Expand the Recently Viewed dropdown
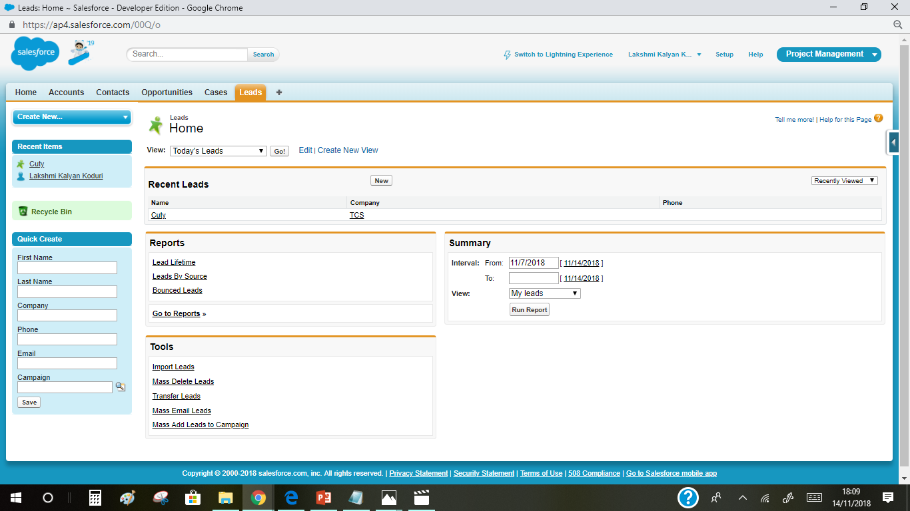This screenshot has height=511, width=910. click(844, 181)
